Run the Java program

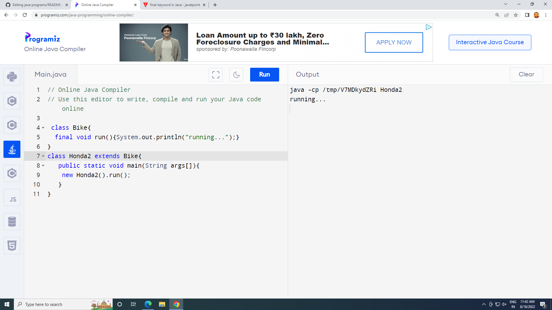coord(264,75)
